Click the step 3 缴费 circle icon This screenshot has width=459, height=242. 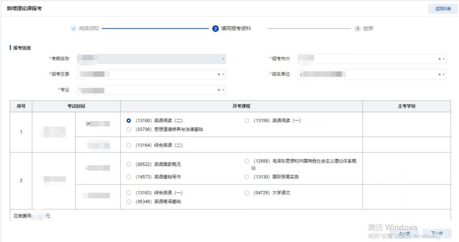pyautogui.click(x=357, y=28)
